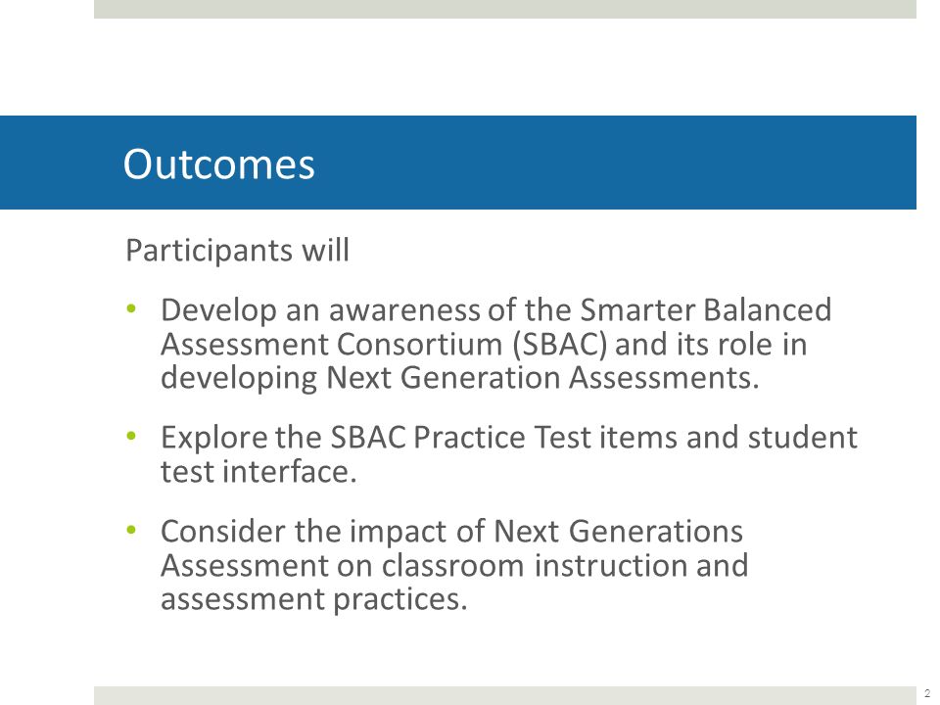Image resolution: width=940 pixels, height=705 pixels.
Task: Click "Next Generation Assessments." in first bullet
Action: coord(542,378)
